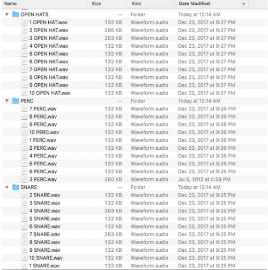Screen dimensions: 268x270
Task: Click 263 KB size of 3 OPEN HAT.wav
Action: click(113, 38)
